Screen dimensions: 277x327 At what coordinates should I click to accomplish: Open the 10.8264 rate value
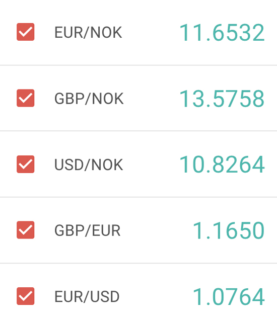[x=222, y=165]
